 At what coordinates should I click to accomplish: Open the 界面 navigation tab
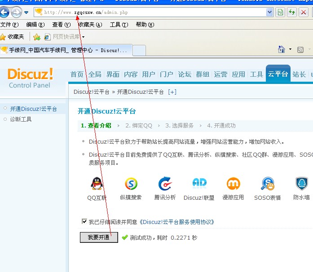pos(113,75)
